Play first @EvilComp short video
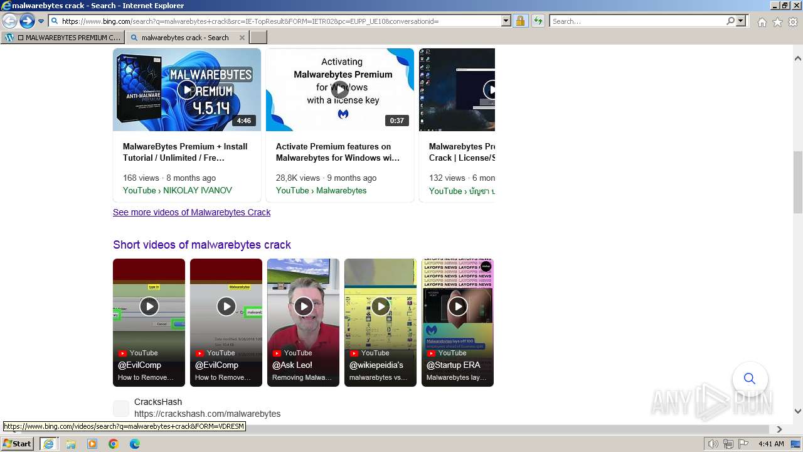 (149, 306)
